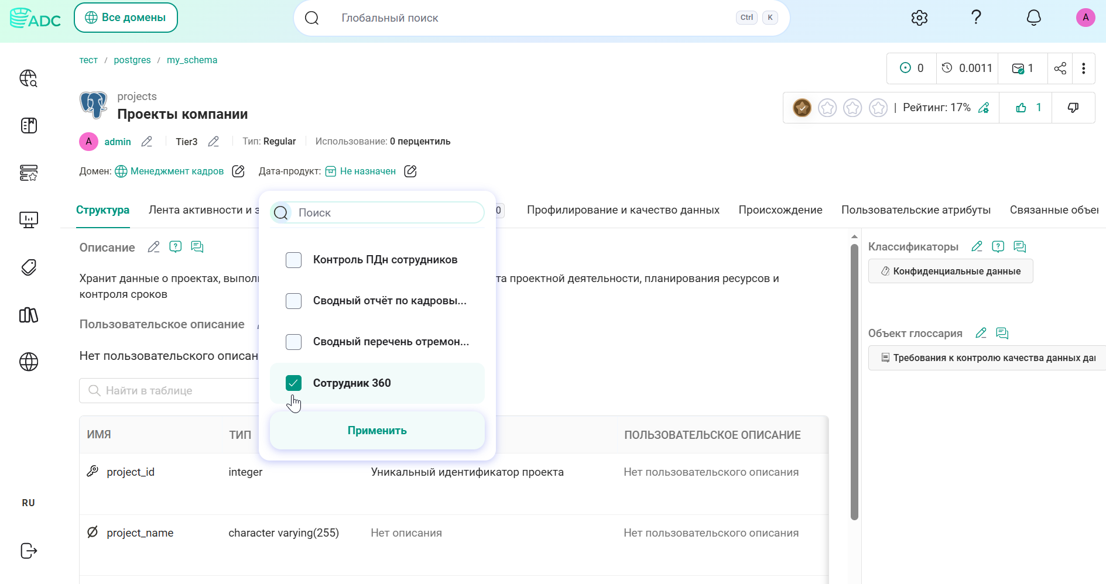Open Требования к контролю качества glossary term
Screen dimensions: 1106x584
[x=987, y=358]
